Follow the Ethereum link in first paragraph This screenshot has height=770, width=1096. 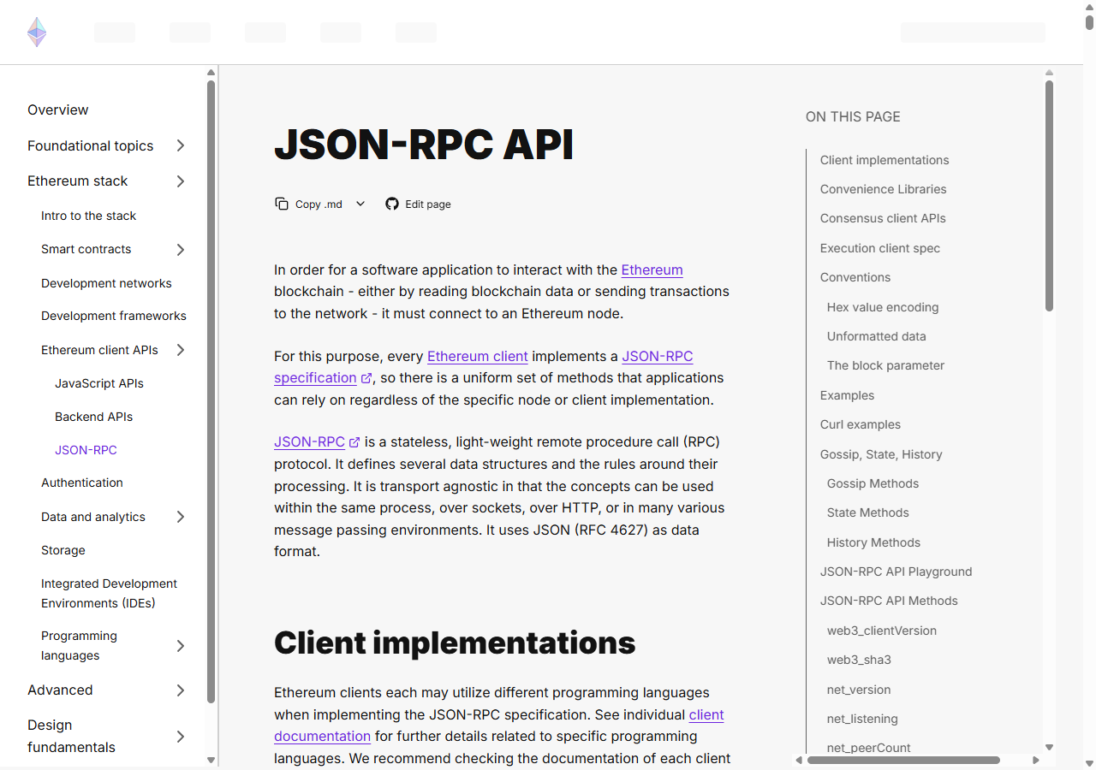[652, 269]
